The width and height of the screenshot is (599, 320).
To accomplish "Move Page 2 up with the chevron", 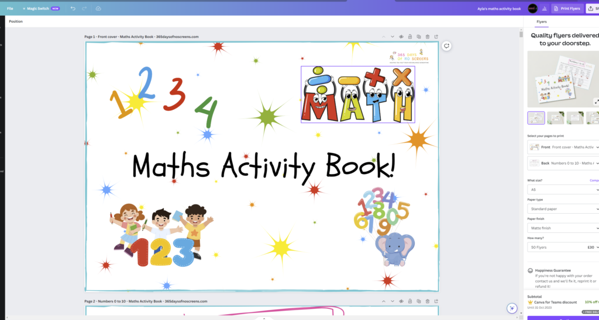I will [x=384, y=301].
